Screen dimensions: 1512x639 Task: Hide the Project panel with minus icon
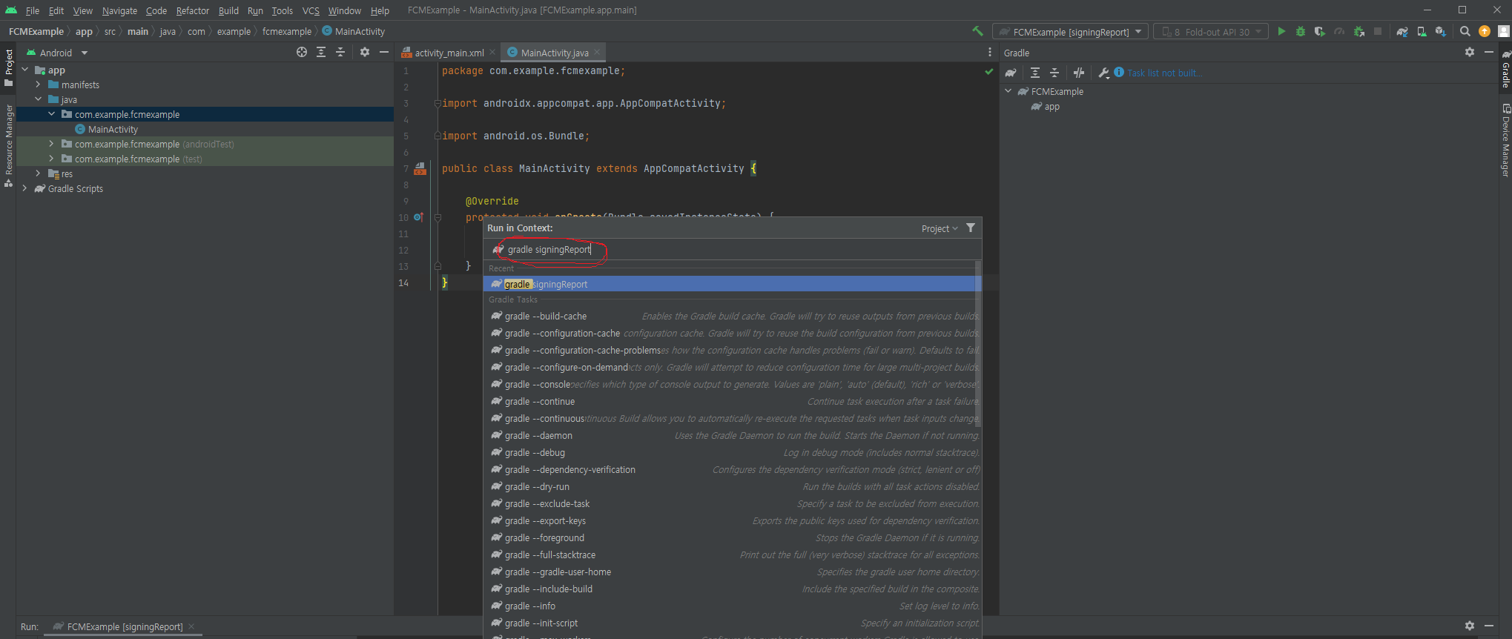point(384,52)
